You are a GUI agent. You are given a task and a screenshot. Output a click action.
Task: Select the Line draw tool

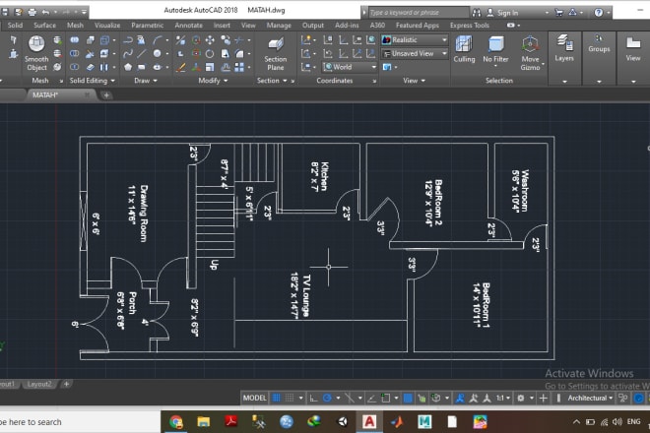pos(142,53)
